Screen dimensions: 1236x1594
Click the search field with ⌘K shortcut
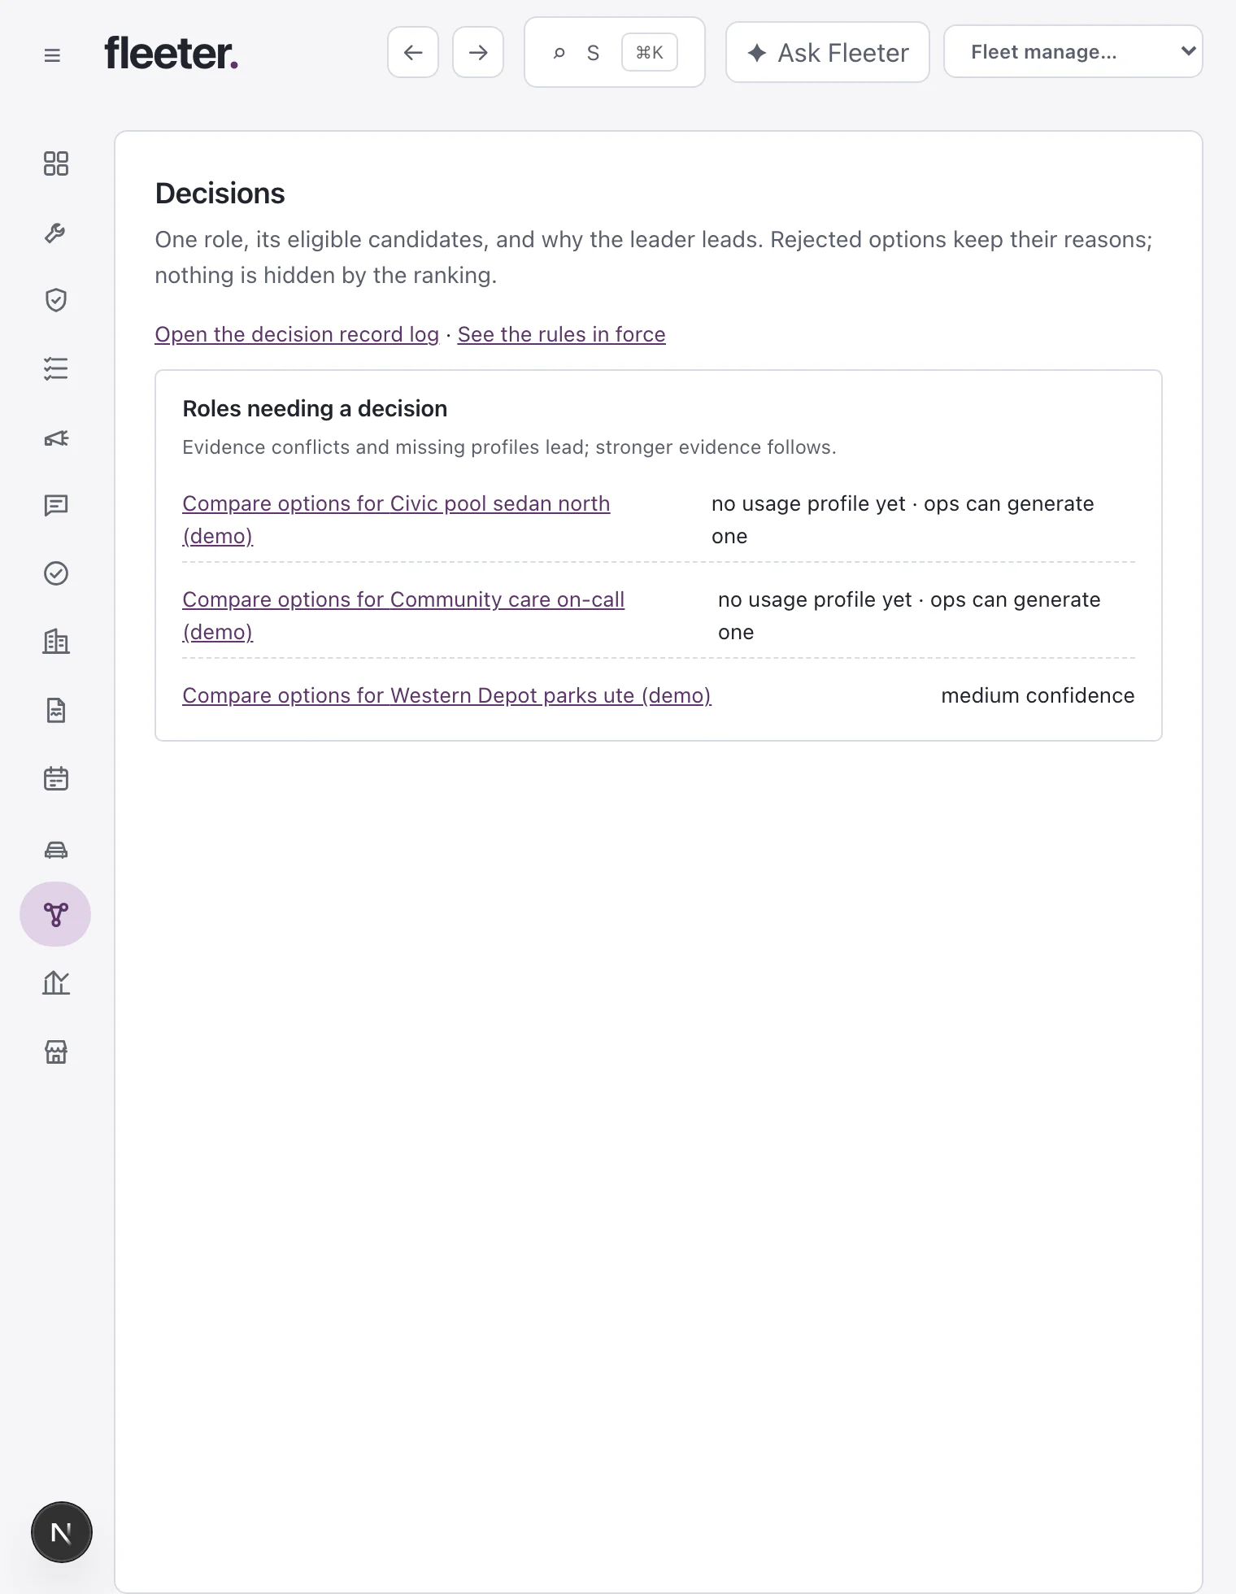[x=614, y=52]
